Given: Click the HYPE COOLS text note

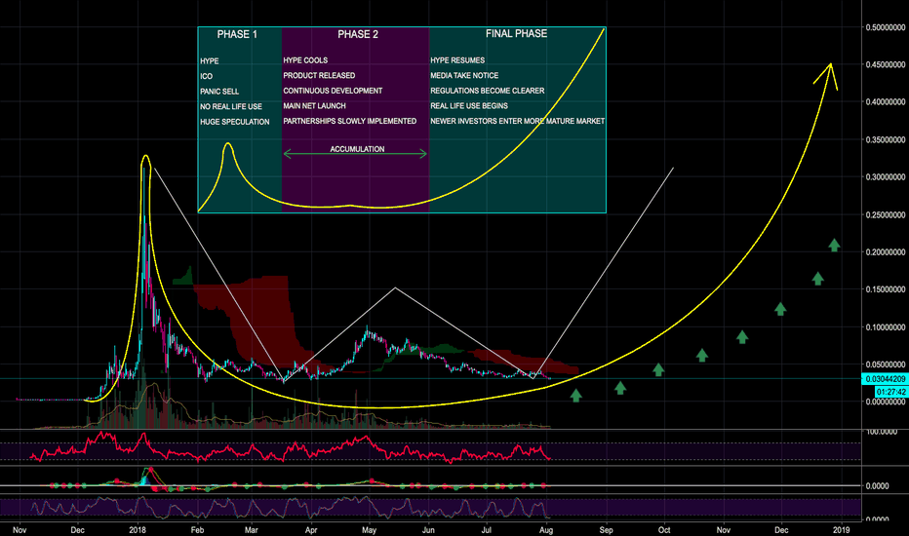Looking at the screenshot, I should [x=305, y=60].
